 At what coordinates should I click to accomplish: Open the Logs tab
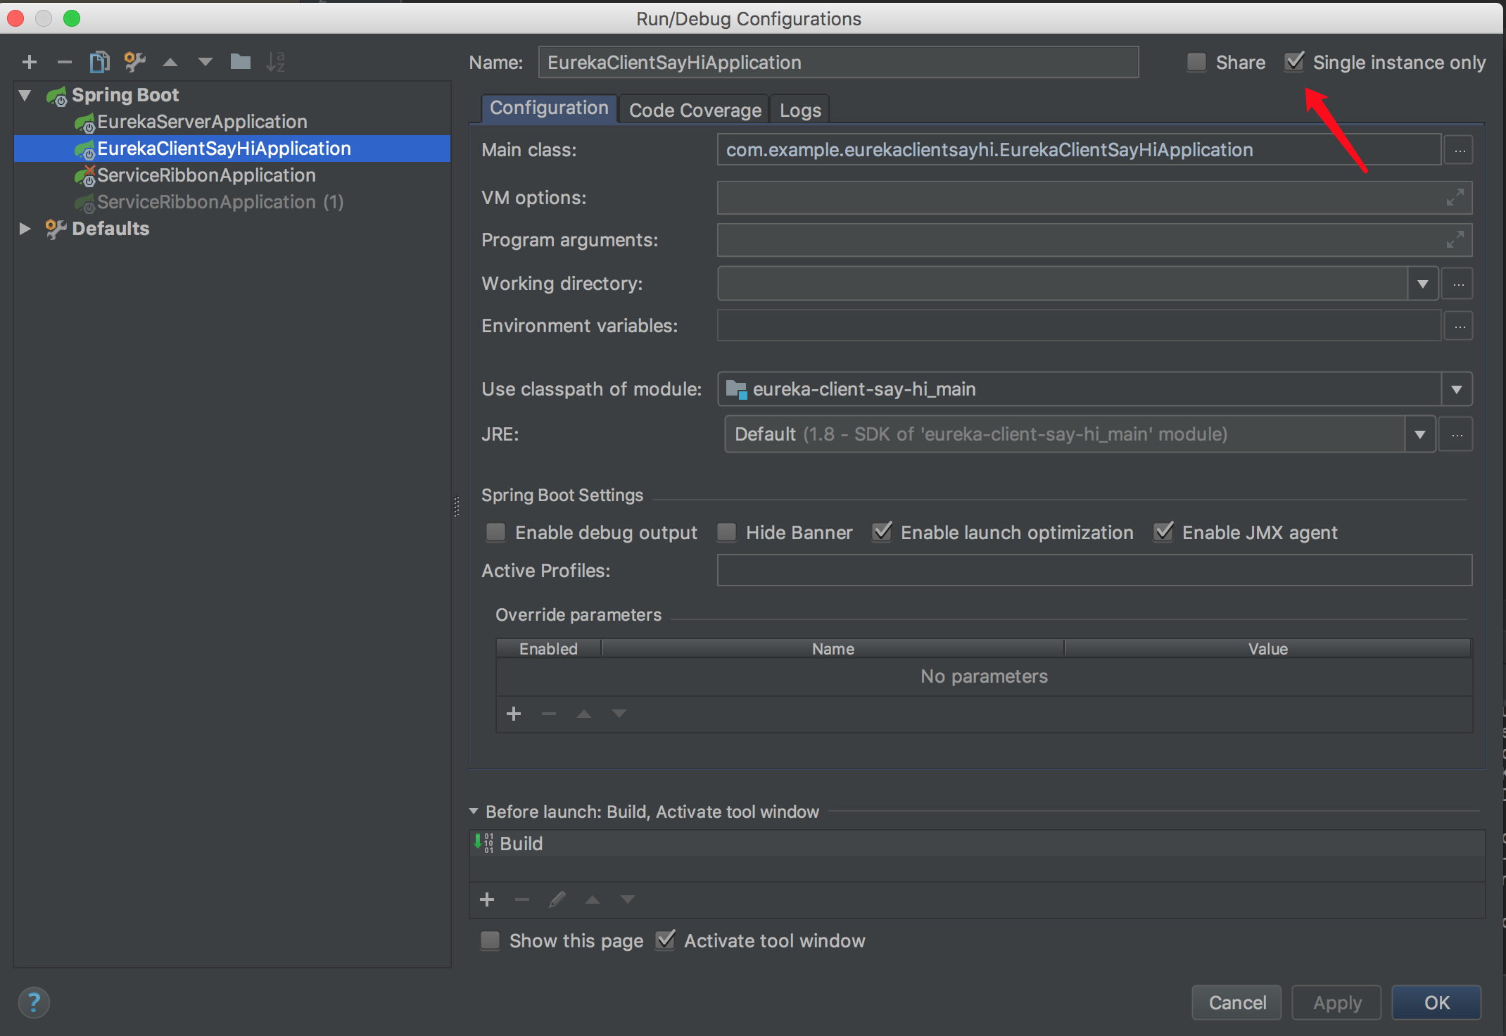[800, 110]
